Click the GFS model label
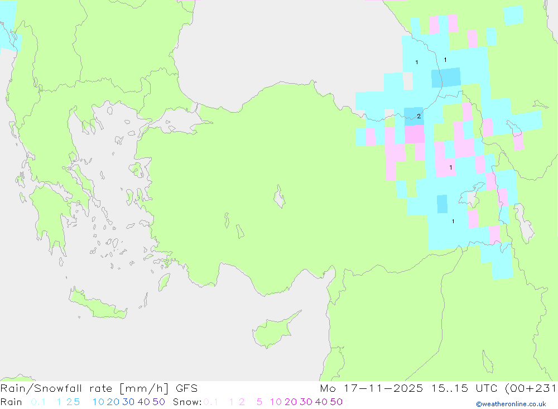 click(x=186, y=388)
